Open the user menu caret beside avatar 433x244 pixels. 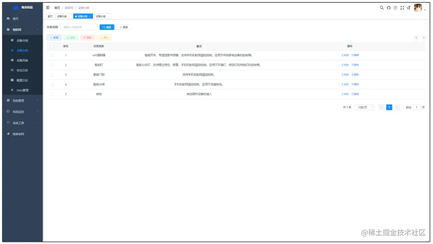click(425, 10)
